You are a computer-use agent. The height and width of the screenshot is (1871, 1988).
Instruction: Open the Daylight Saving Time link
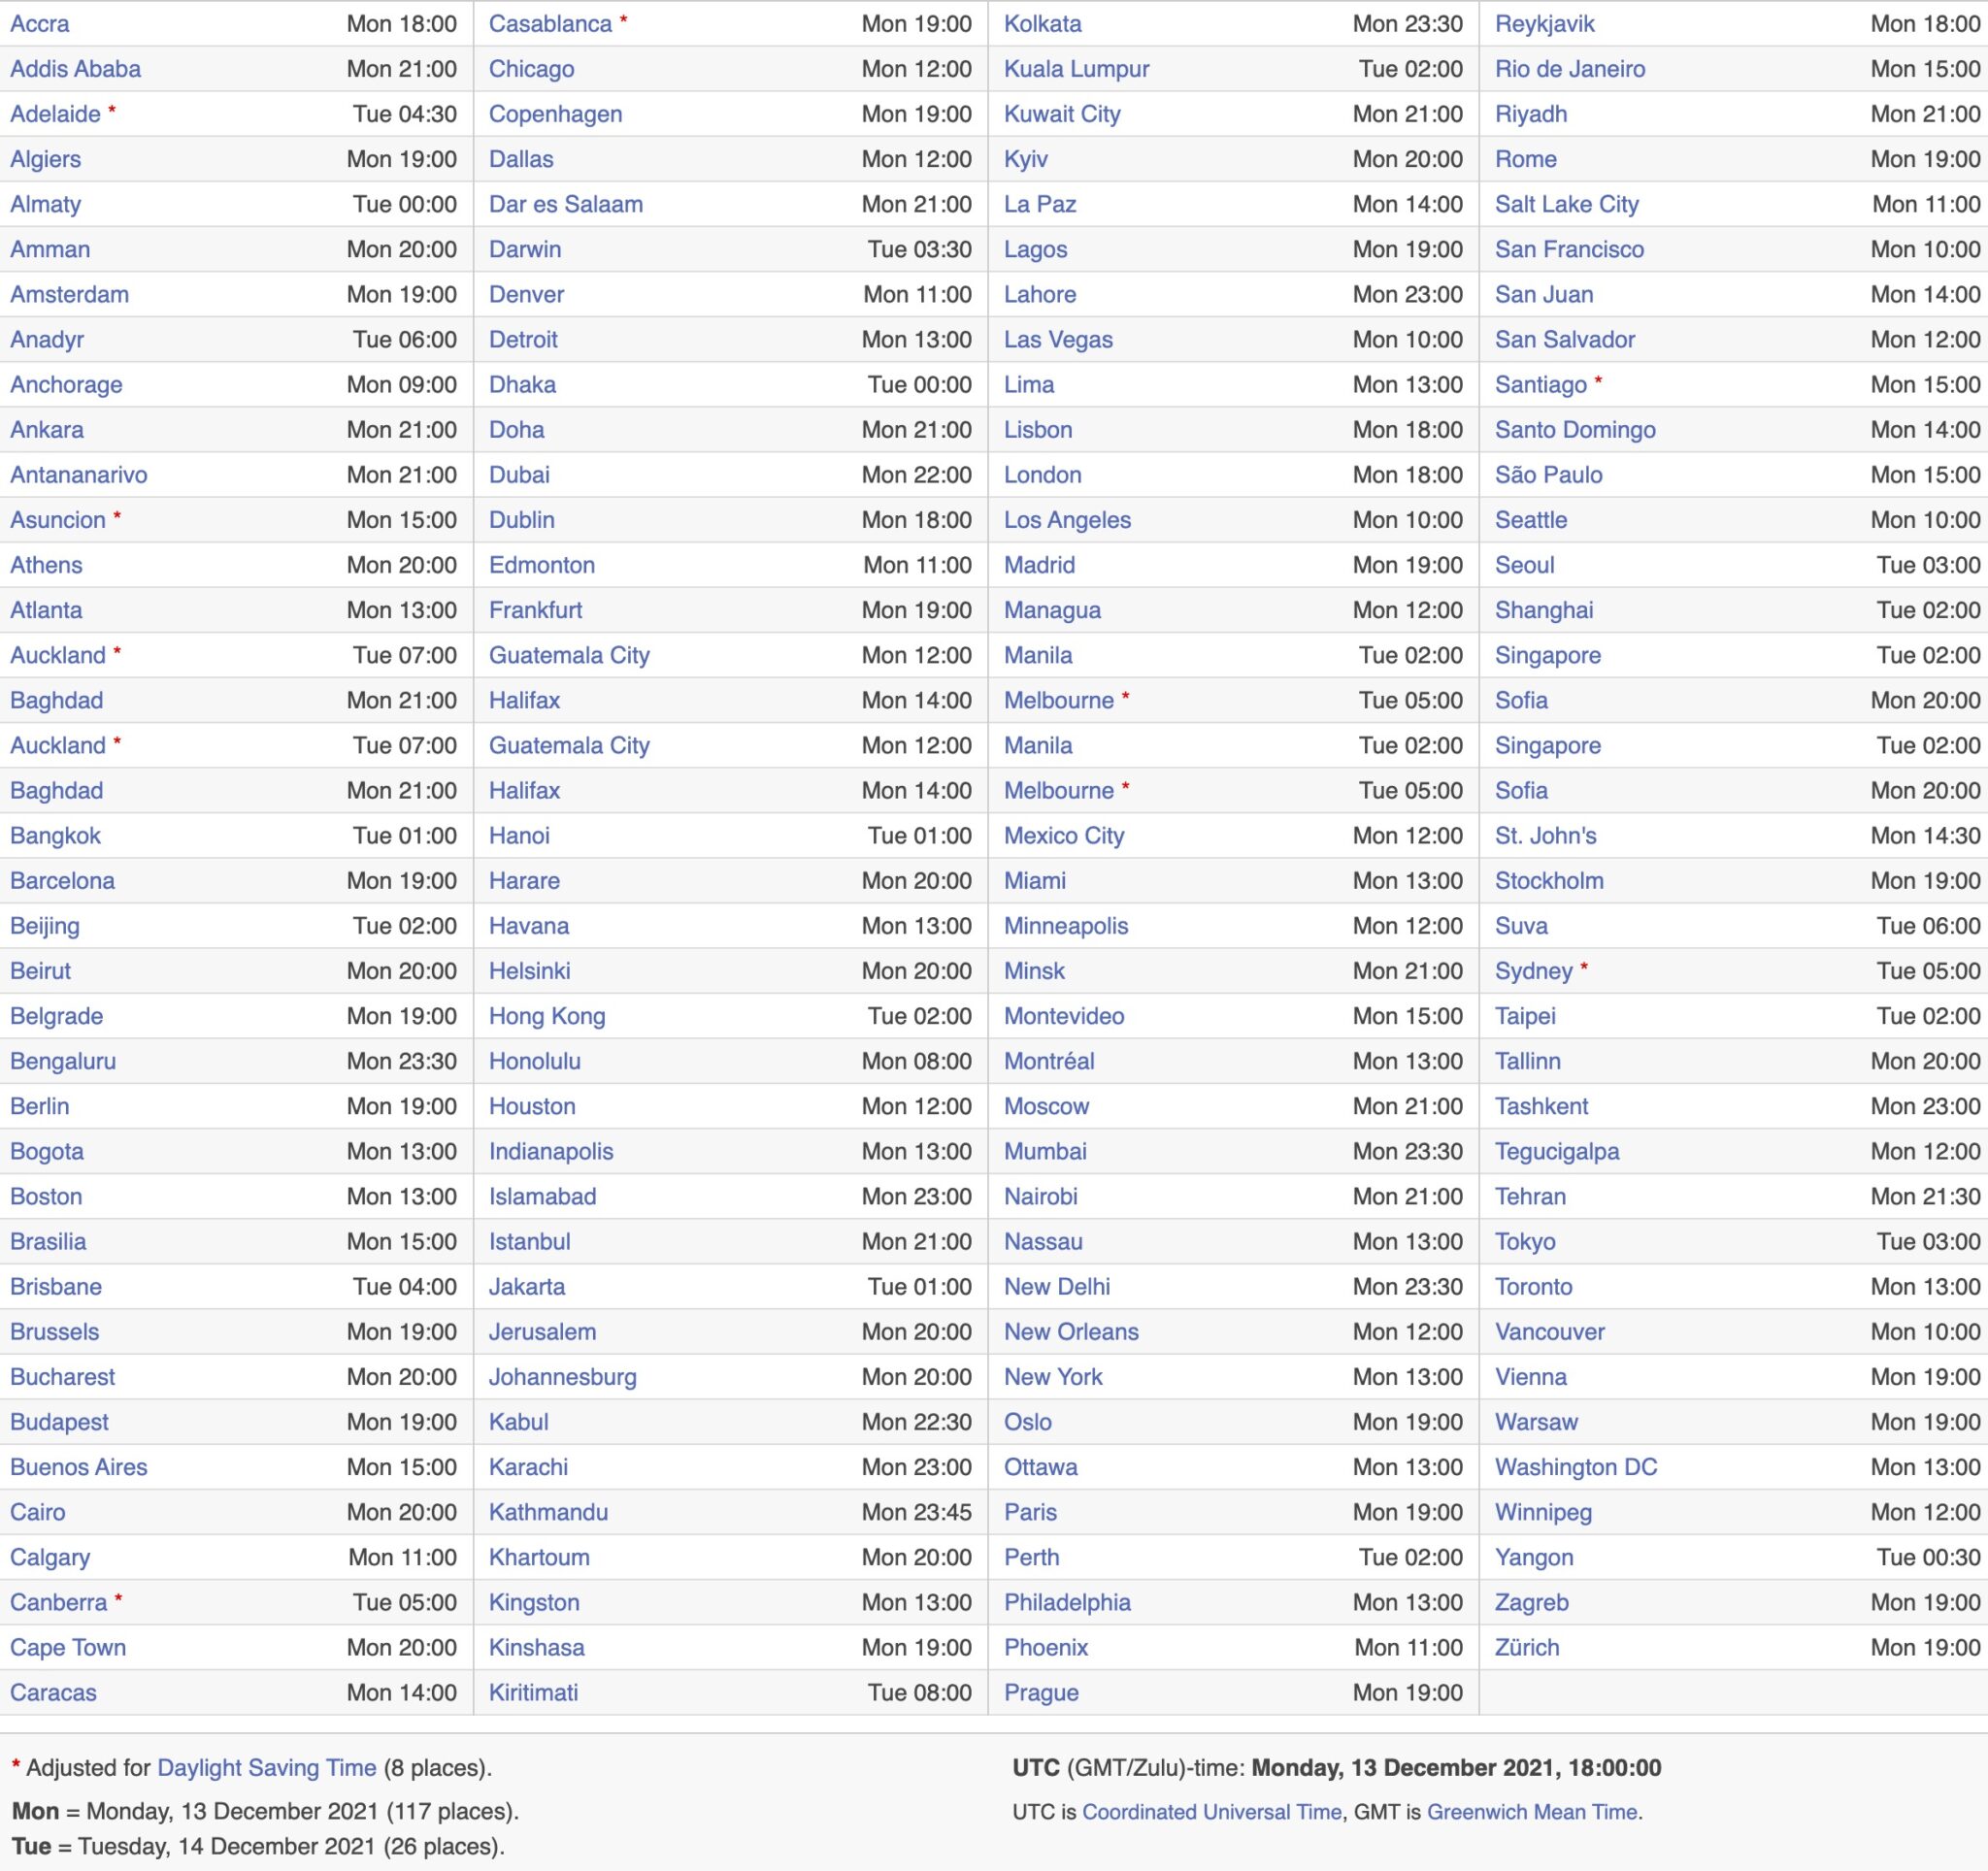(x=266, y=1767)
